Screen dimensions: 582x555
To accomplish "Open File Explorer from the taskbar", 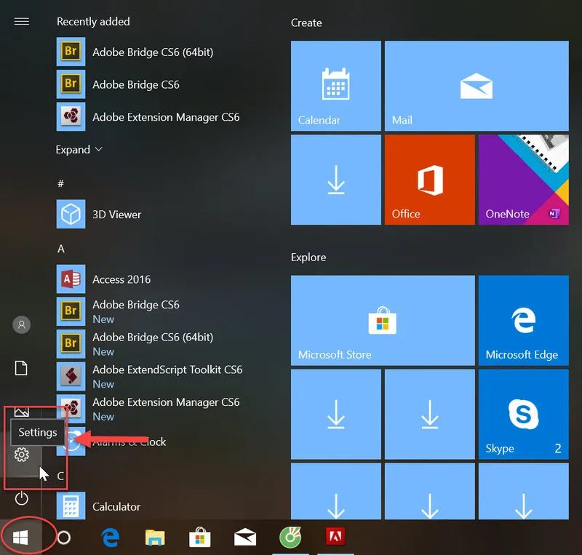I will pyautogui.click(x=154, y=536).
